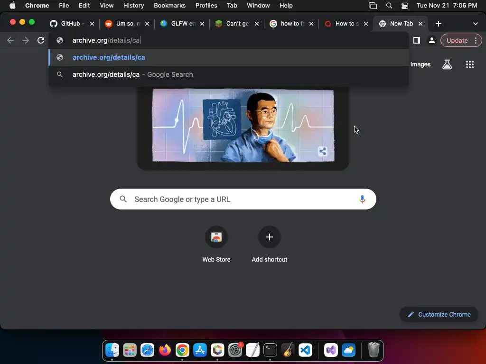The height and width of the screenshot is (364, 486).
Task: Open the Chrome profile icon
Action: tap(431, 40)
